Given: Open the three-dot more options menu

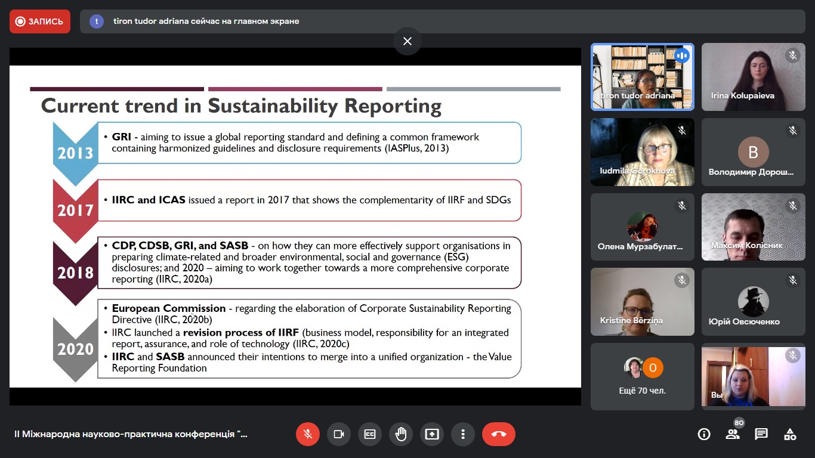Looking at the screenshot, I should click(463, 434).
